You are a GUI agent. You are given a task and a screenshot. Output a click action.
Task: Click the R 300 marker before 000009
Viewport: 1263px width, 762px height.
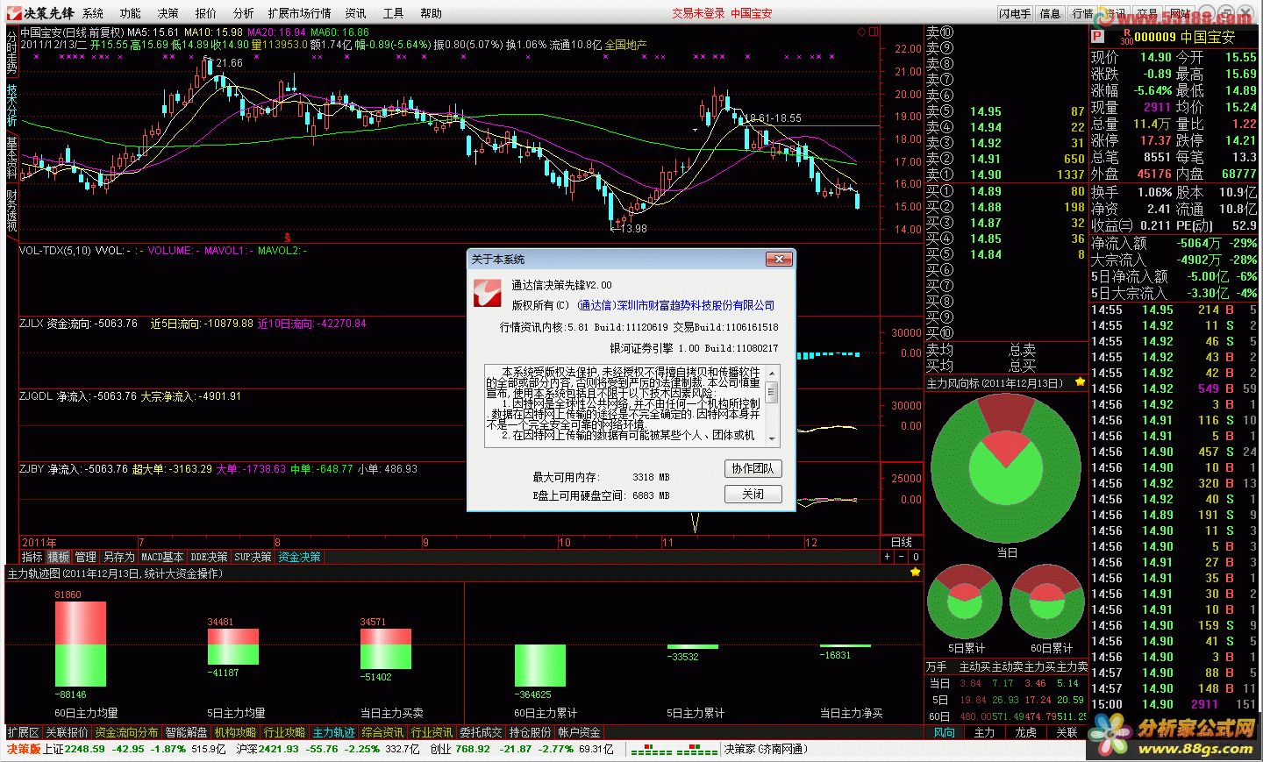tap(1126, 37)
